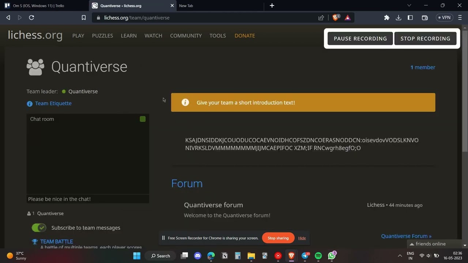Open Discord from taskbar
468x263 pixels.
198,256
